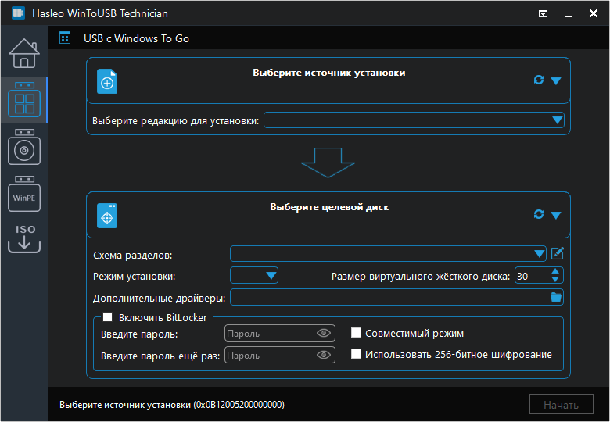
Task: Refresh the installation source list
Action: [x=538, y=80]
